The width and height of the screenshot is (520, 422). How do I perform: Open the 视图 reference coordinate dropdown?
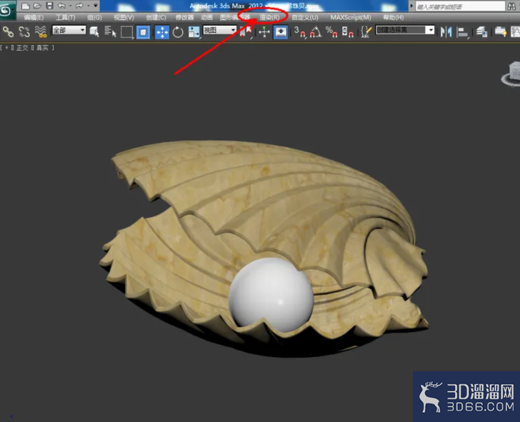coord(219,31)
